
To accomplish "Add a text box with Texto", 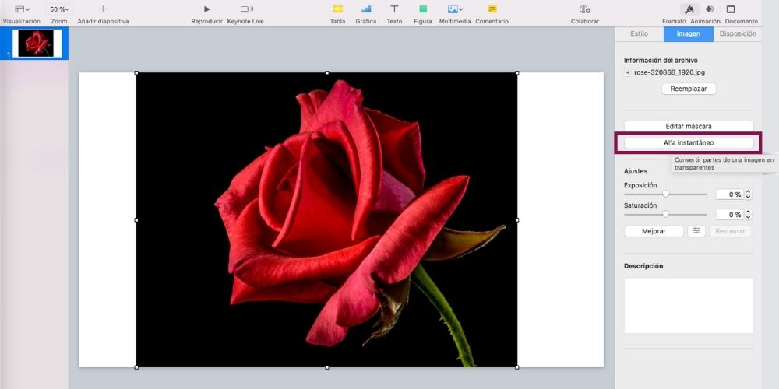I will click(394, 9).
